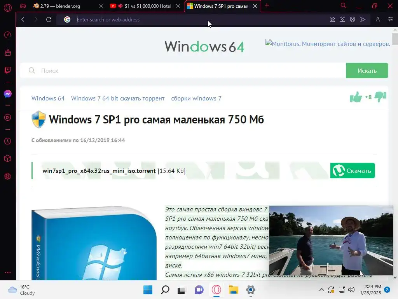
Task: Click the green Скачать torrent button
Action: (x=353, y=171)
